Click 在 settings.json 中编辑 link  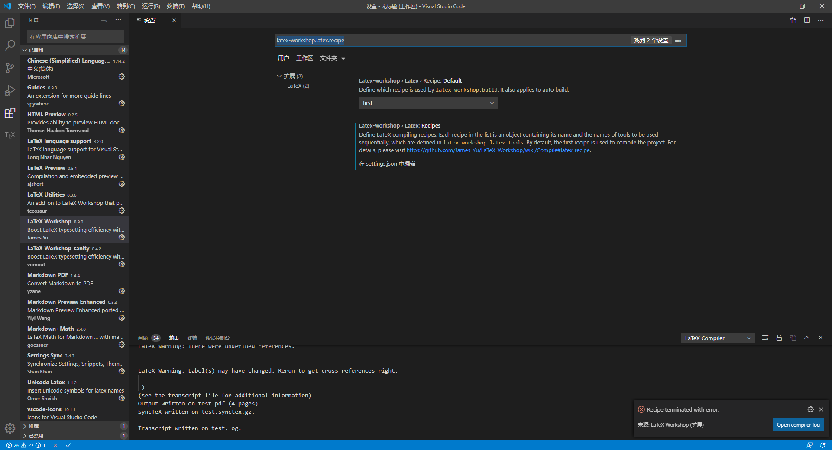click(387, 163)
